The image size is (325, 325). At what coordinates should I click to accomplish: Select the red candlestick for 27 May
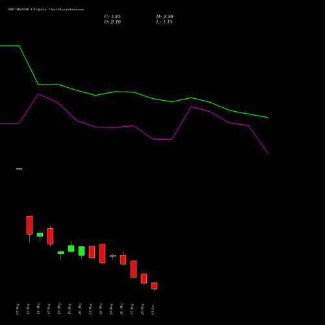pos(133,269)
